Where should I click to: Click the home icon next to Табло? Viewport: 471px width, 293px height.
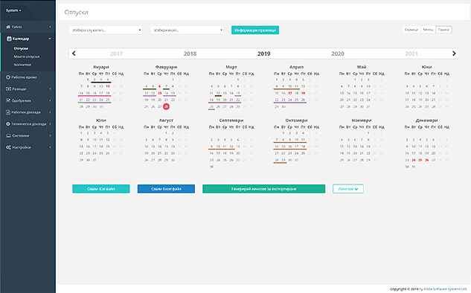pyautogui.click(x=8, y=27)
